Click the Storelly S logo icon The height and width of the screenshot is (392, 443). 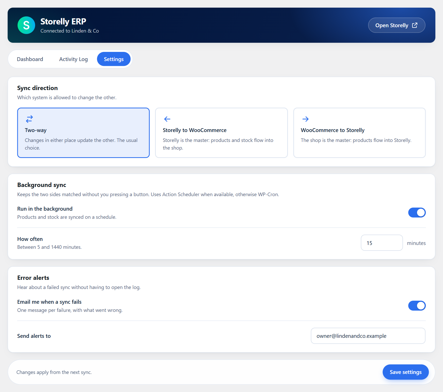[26, 25]
